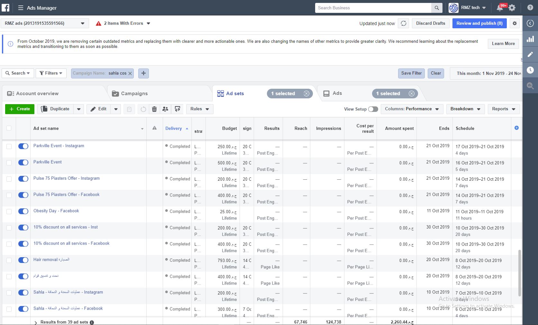Image resolution: width=538 pixels, height=325 pixels.
Task: Add a new filter with plus button
Action: 143,73
